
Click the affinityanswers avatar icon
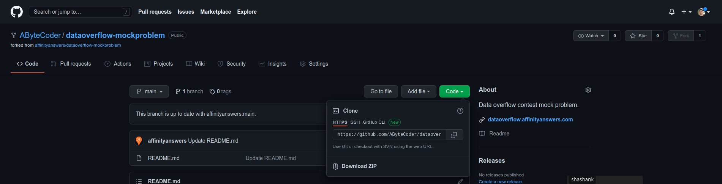click(x=139, y=141)
